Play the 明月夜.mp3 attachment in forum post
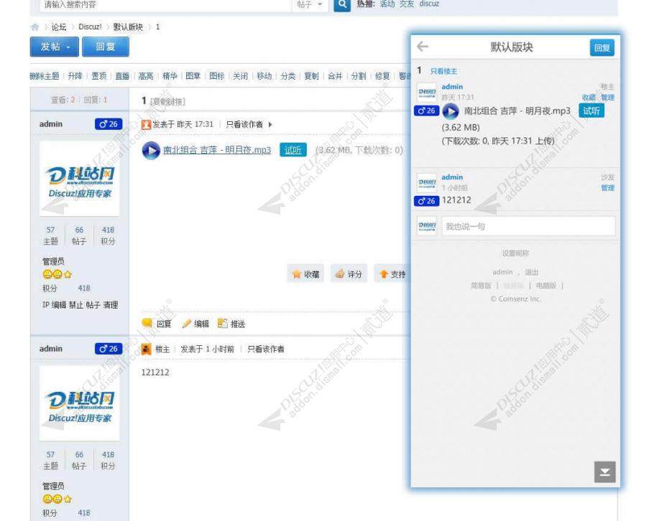The image size is (654, 521). pos(151,151)
